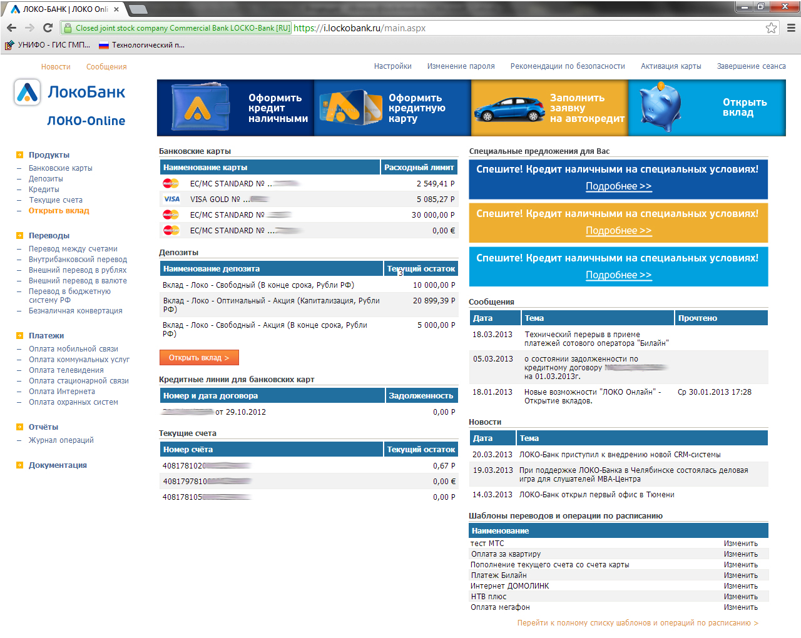Viewport: 801px width, 638px height.
Task: Click deposit Локо - Оптимальный - Акция
Action: [272, 305]
